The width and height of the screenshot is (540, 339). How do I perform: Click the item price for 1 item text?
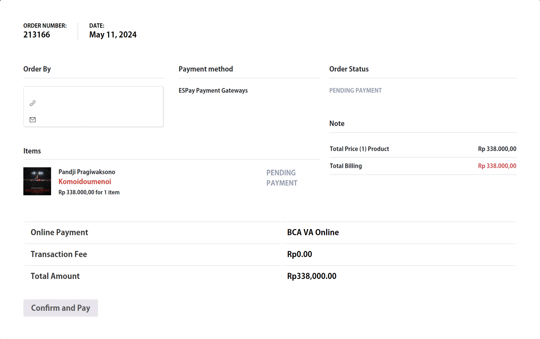click(89, 192)
